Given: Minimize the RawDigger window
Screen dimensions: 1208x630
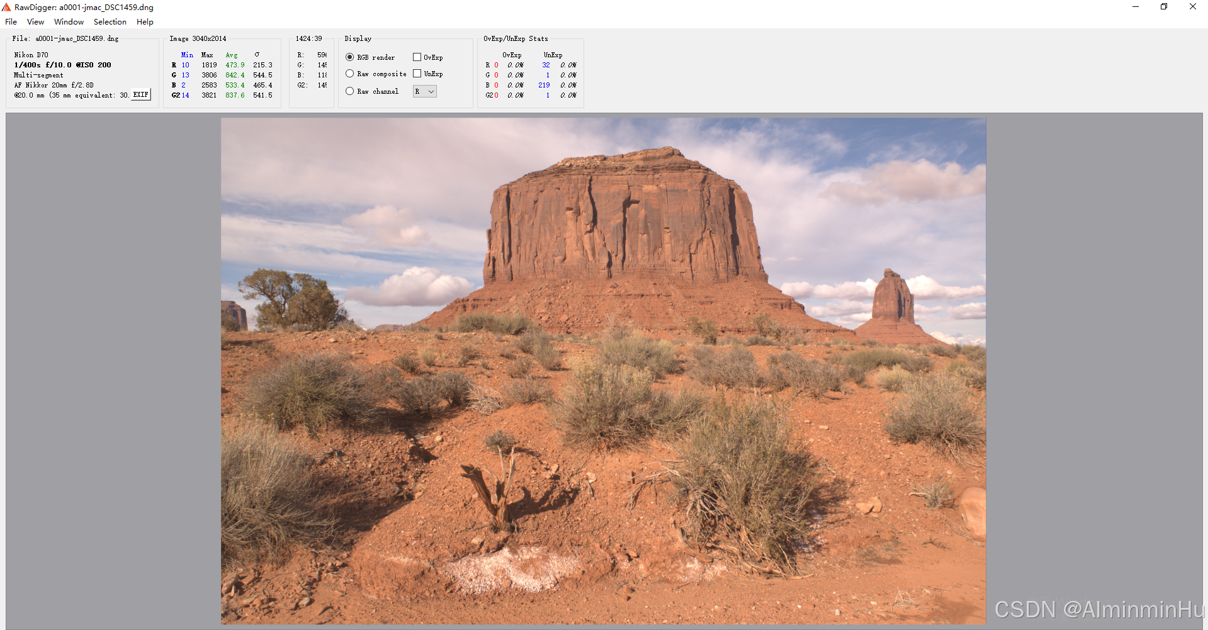Looking at the screenshot, I should pyautogui.click(x=1136, y=7).
